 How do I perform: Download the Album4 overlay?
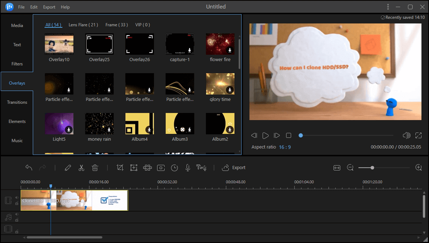149,130
